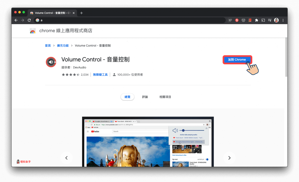Open the puzzle-piece Extensions menu
299x182 pixels.
256,20
